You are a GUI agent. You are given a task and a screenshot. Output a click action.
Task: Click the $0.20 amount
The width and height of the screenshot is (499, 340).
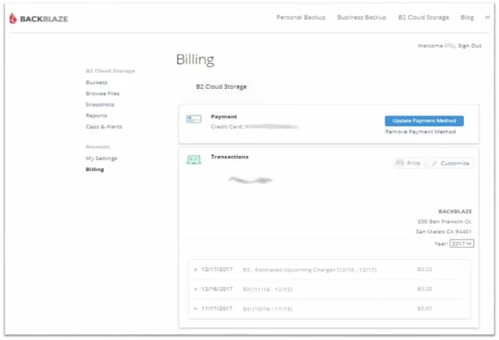[424, 289]
